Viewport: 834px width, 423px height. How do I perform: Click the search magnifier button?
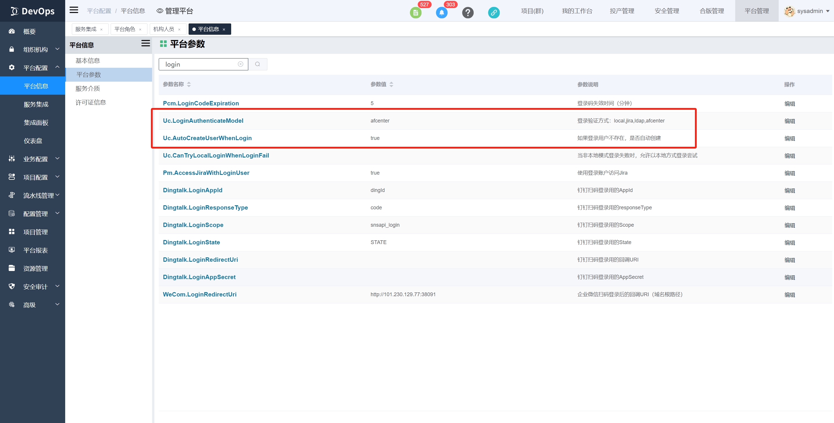pyautogui.click(x=258, y=64)
